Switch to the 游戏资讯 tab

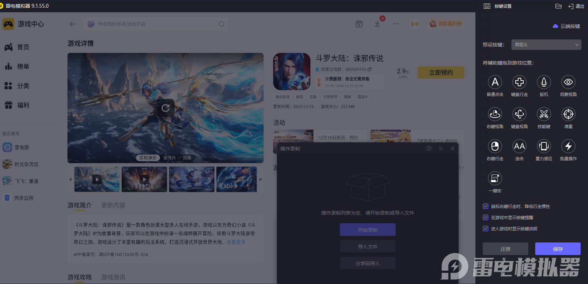pos(113,277)
